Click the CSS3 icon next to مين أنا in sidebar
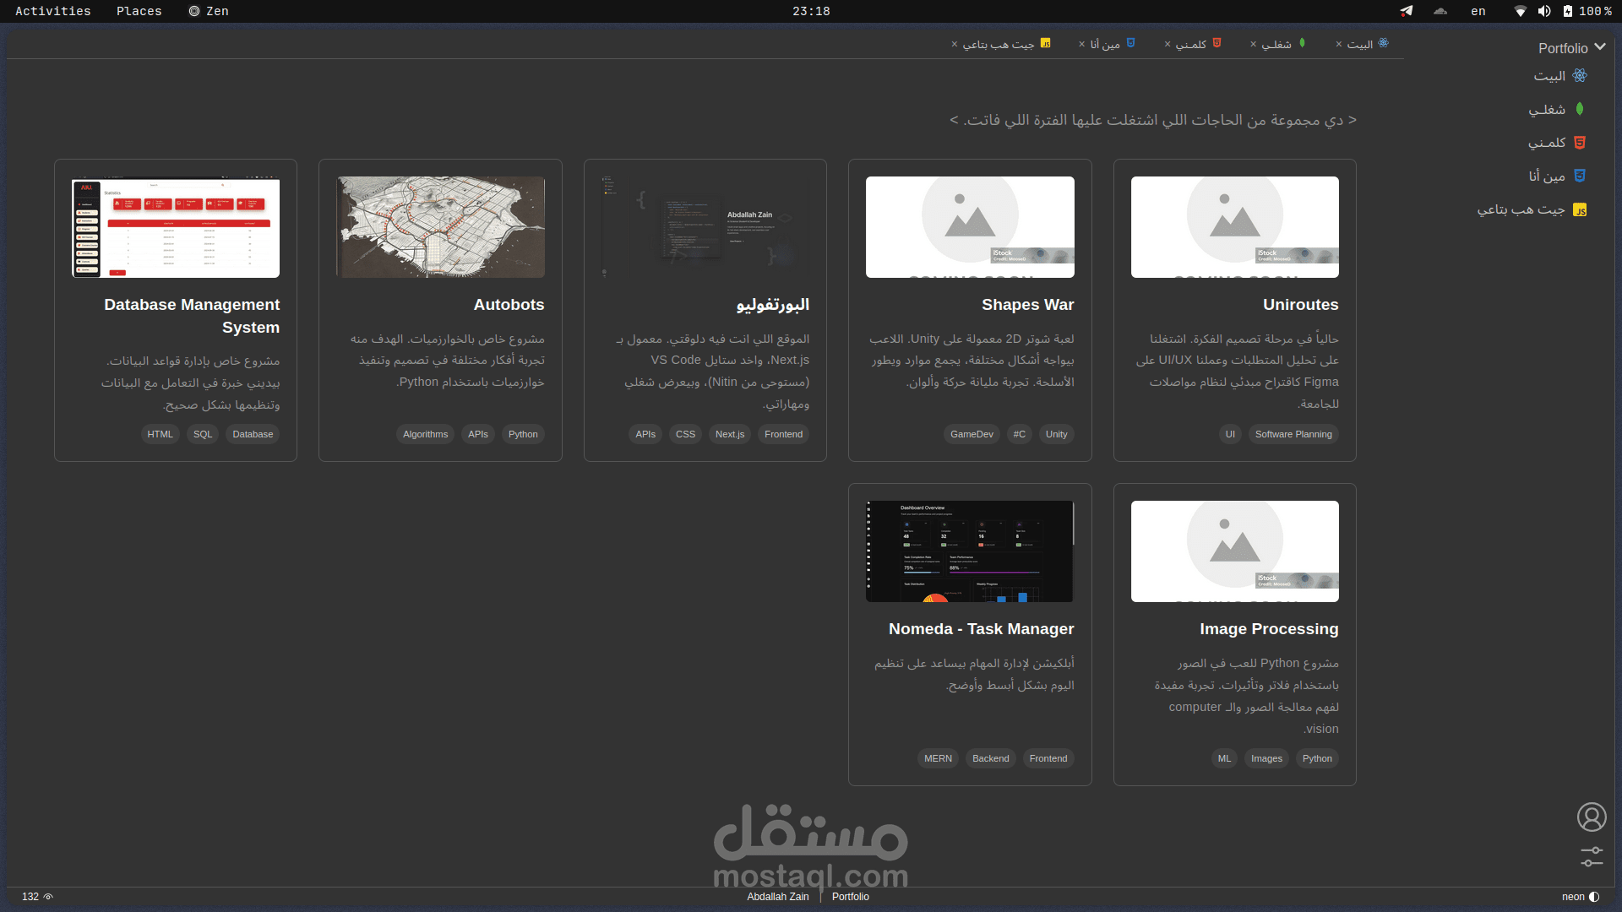Image resolution: width=1622 pixels, height=912 pixels. pyautogui.click(x=1579, y=176)
